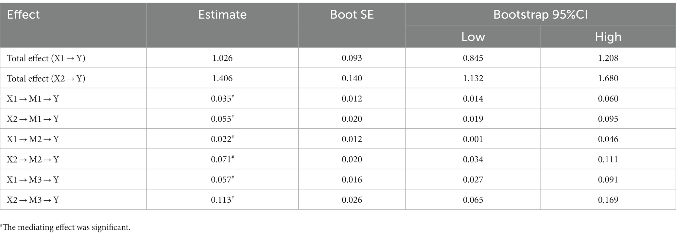Select the Total effect (X2 → Y) row label
This screenshot has height=236, width=676.
46,78
